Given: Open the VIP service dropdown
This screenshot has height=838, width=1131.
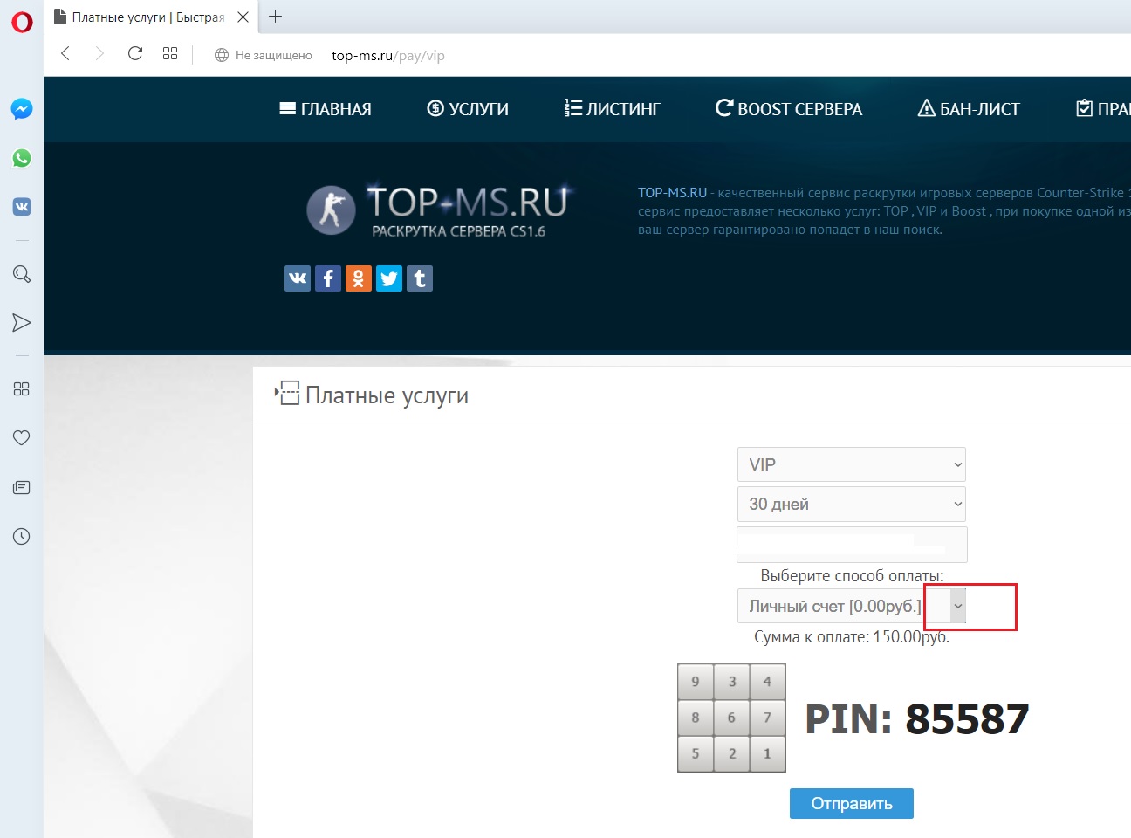Looking at the screenshot, I should click(x=852, y=464).
